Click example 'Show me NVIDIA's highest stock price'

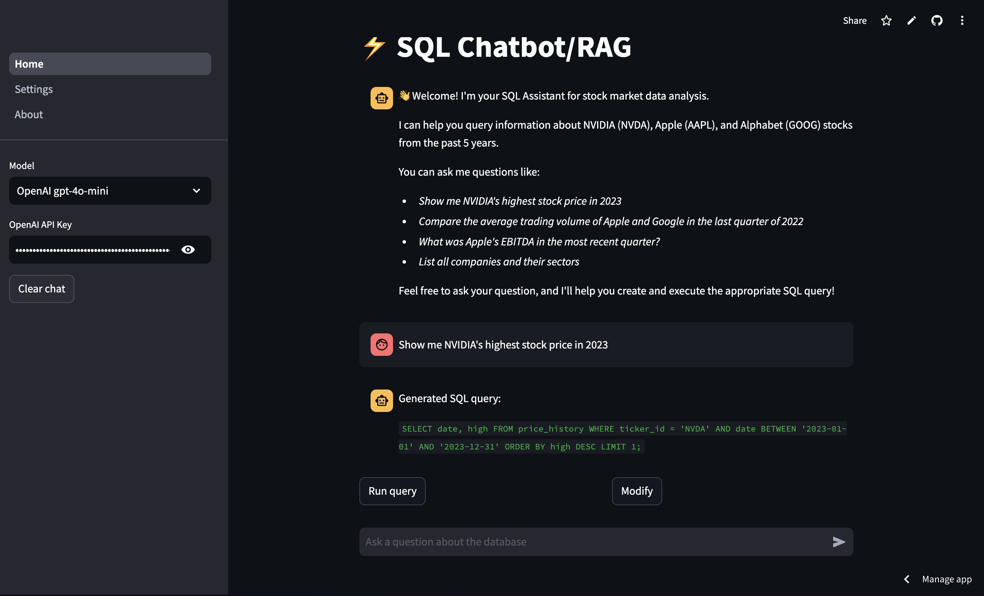point(520,201)
